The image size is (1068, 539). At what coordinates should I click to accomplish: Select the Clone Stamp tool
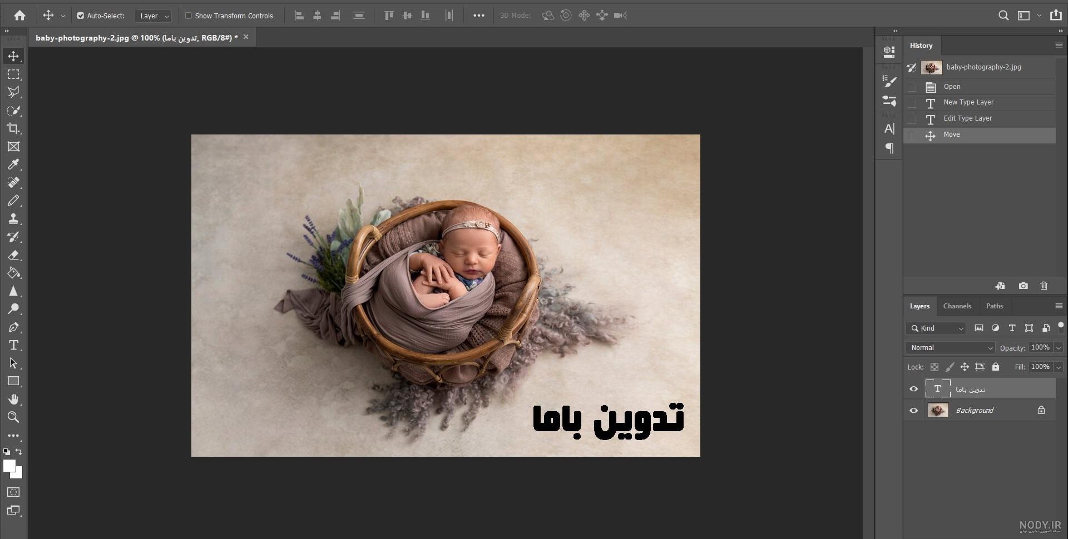click(x=13, y=219)
